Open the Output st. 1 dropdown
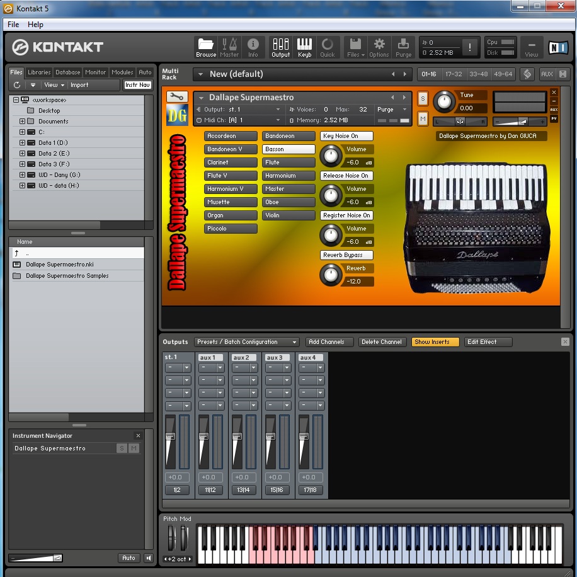The height and width of the screenshot is (577, 577). 237,110
